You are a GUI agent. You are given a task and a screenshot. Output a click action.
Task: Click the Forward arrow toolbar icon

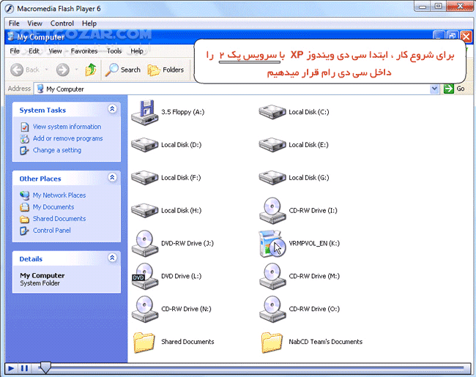(x=62, y=70)
